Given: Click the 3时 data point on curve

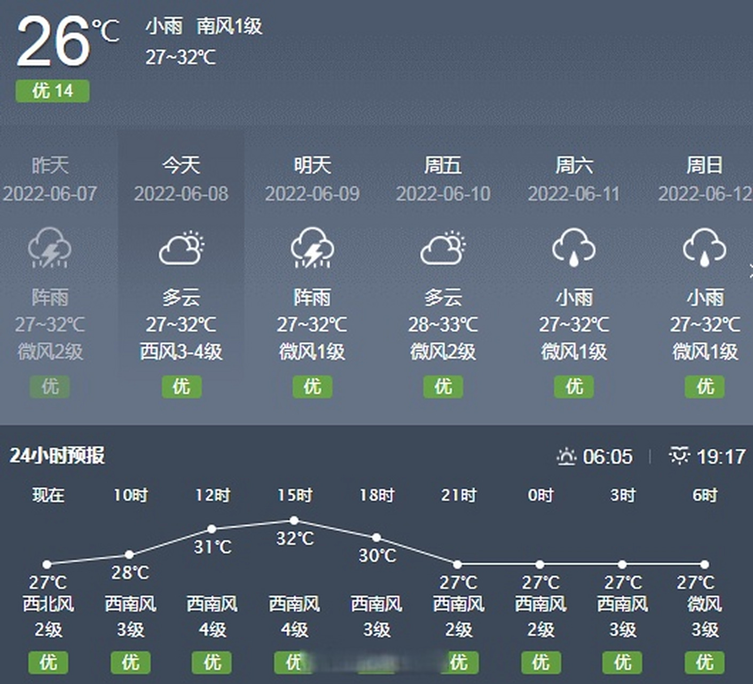Looking at the screenshot, I should click(622, 564).
